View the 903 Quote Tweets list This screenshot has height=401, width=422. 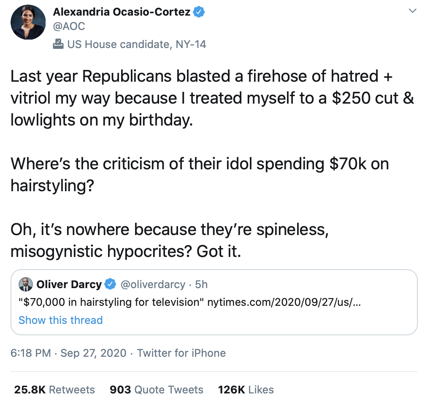coord(156,390)
